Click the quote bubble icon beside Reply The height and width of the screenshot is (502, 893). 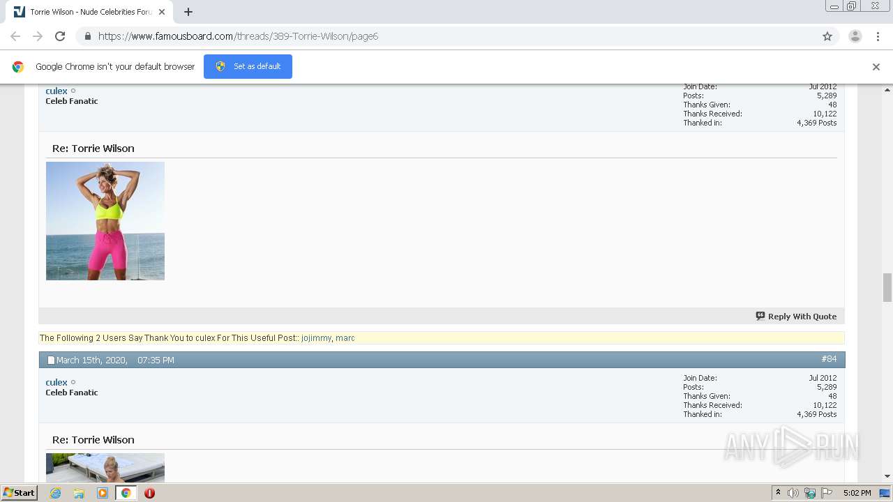tap(760, 316)
